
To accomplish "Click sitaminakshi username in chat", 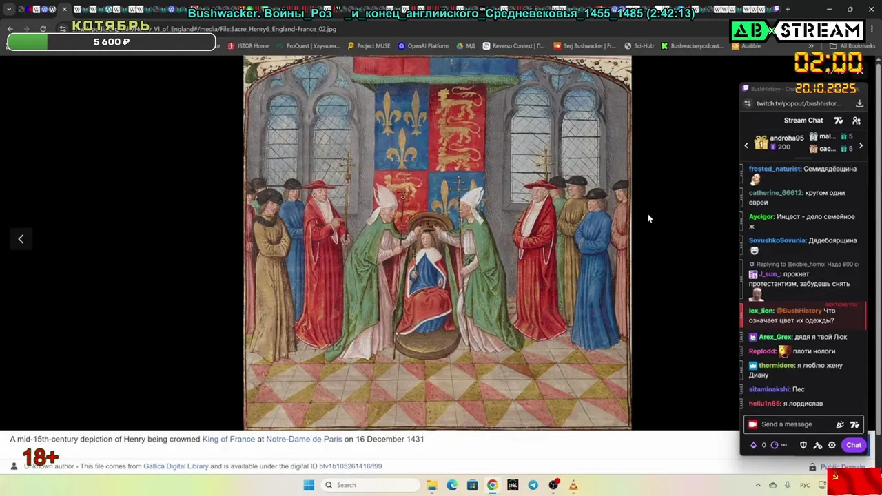I will tap(769, 389).
